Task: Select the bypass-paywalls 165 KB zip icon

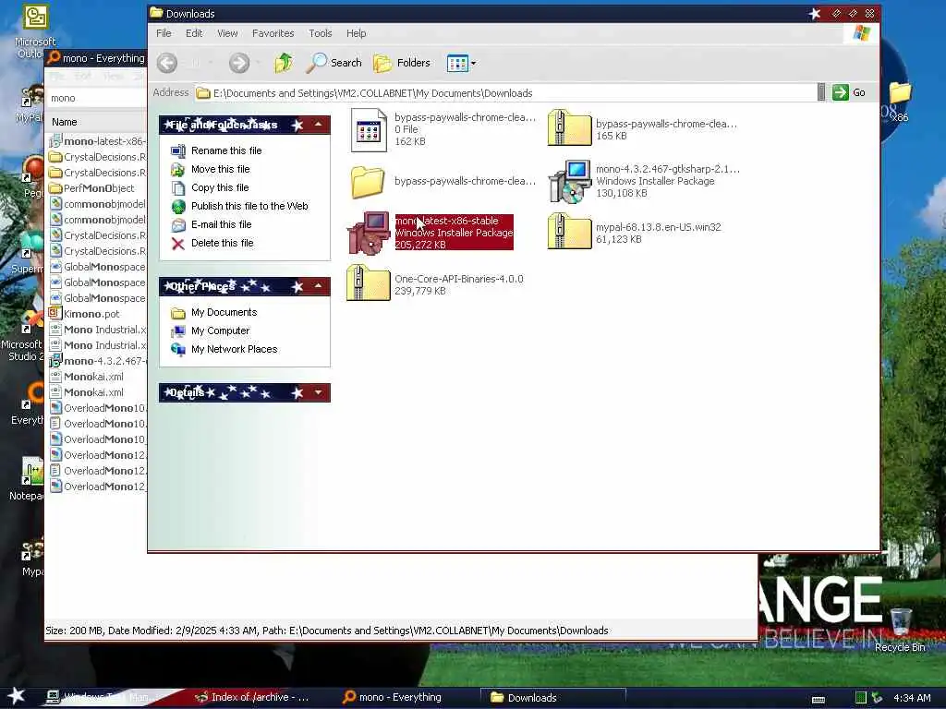Action: coord(569,127)
